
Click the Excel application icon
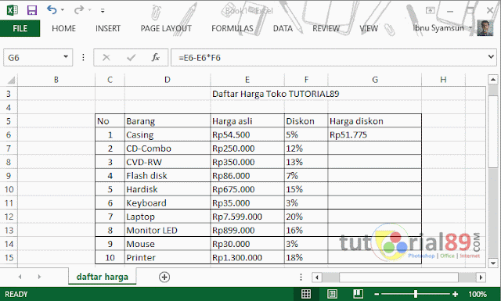coord(13,10)
